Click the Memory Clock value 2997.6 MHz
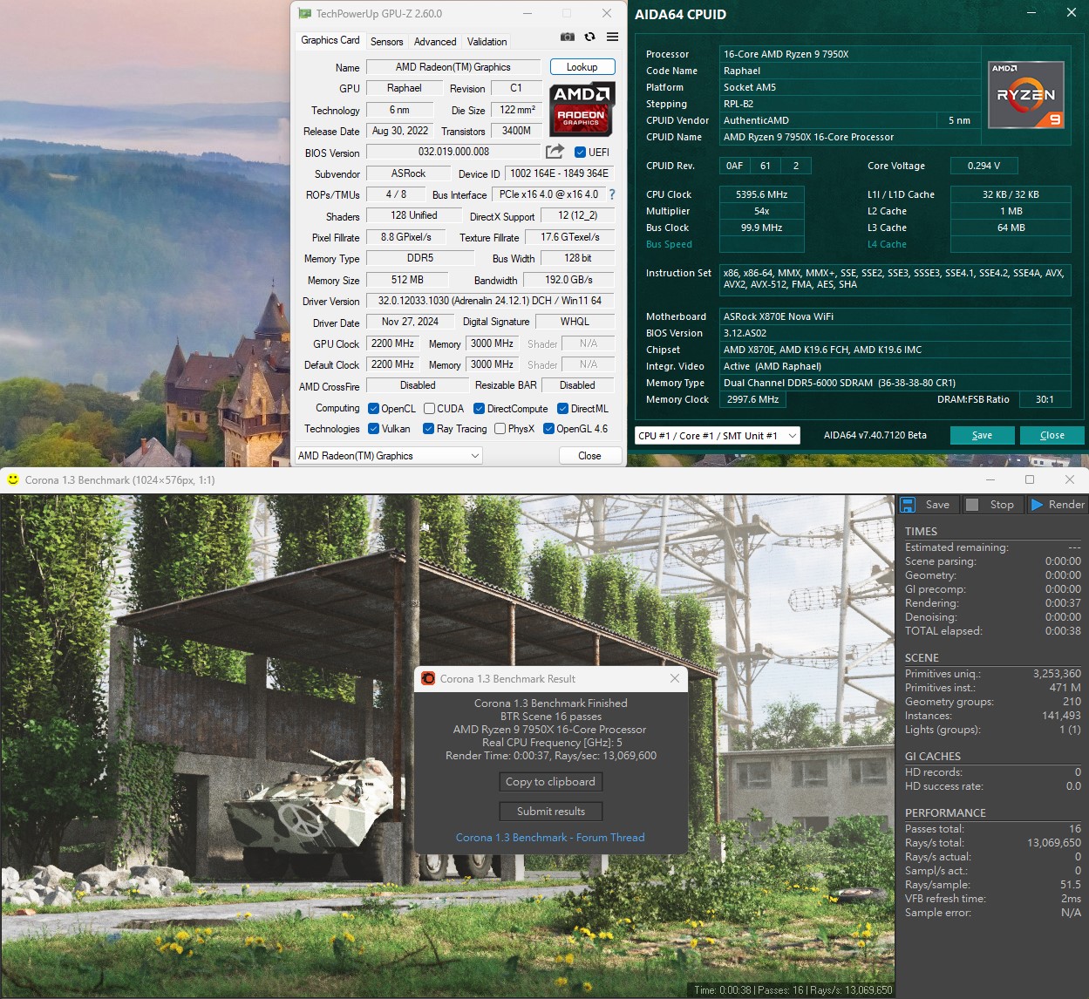Image resolution: width=1089 pixels, height=999 pixels. coord(752,399)
